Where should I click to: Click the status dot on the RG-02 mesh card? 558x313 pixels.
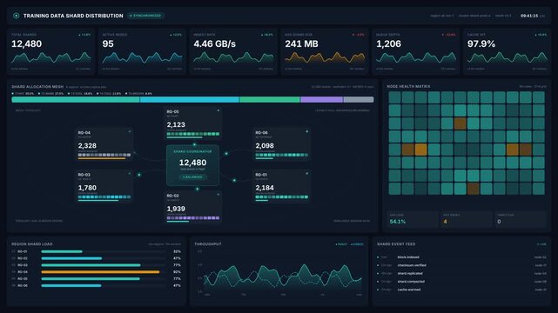[x=218, y=195]
